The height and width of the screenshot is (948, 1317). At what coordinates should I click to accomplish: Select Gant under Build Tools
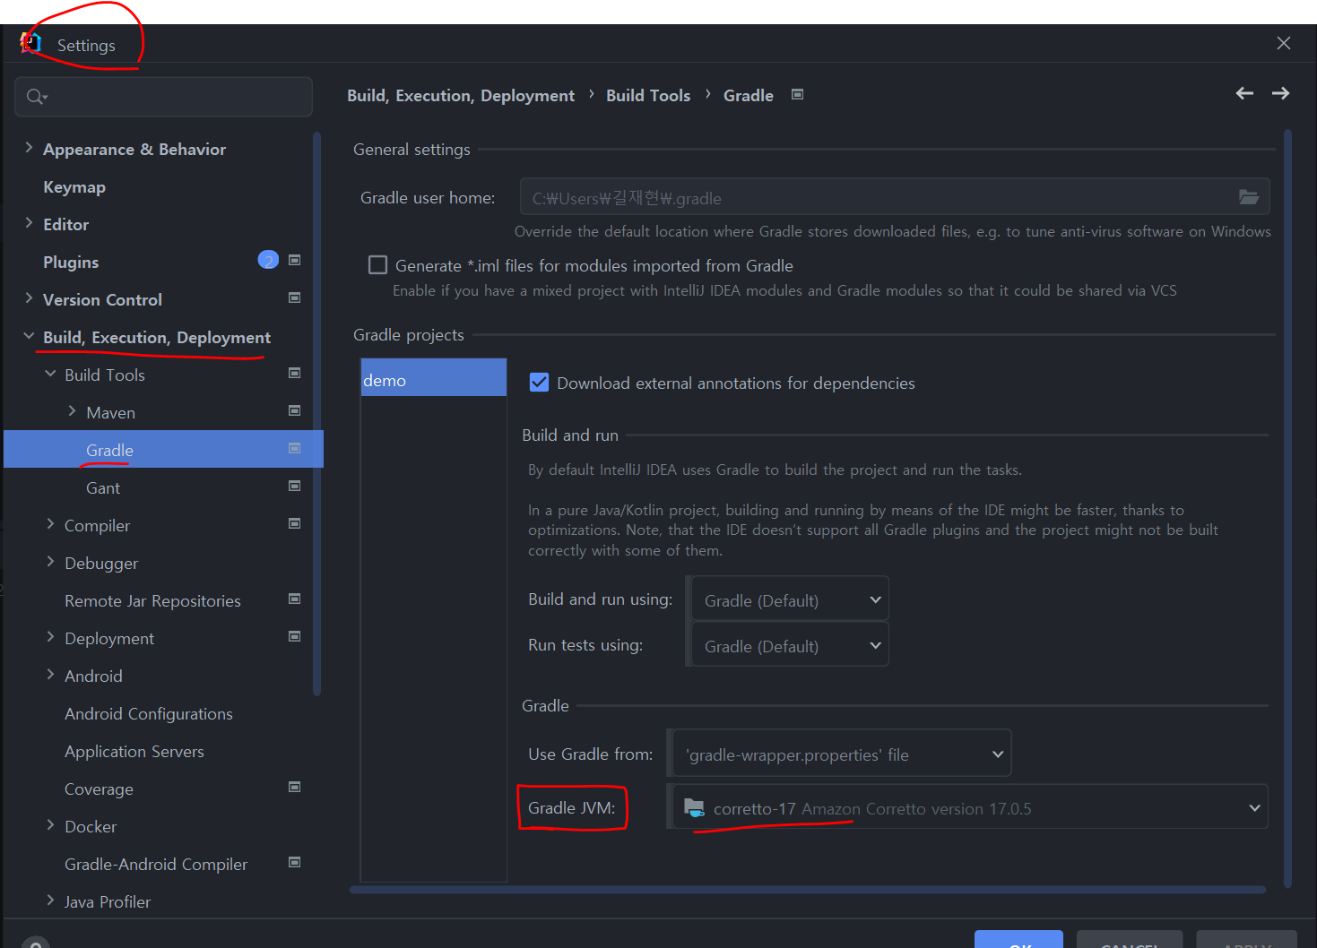click(x=103, y=487)
